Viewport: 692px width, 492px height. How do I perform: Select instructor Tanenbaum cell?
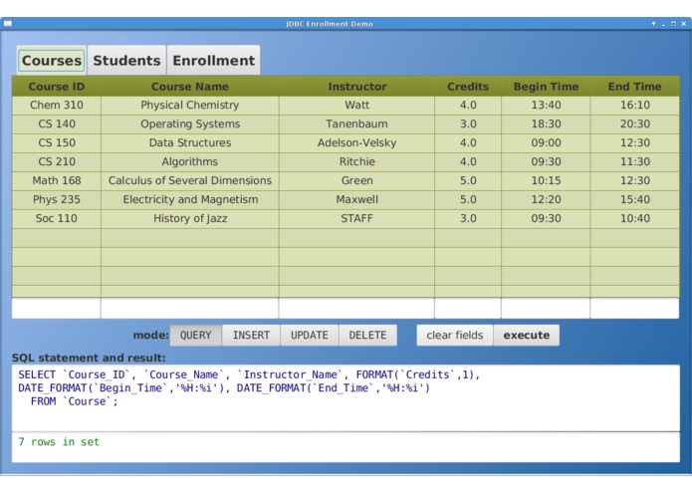pos(356,124)
